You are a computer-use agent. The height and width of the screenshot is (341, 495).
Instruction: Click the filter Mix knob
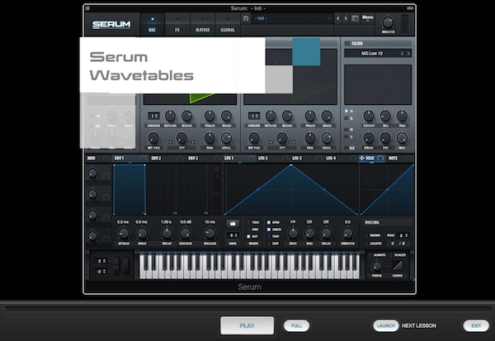pyautogui.click(x=402, y=138)
